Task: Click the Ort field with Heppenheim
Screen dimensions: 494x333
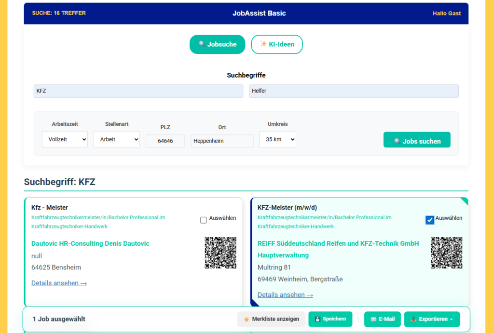Action: coord(222,141)
